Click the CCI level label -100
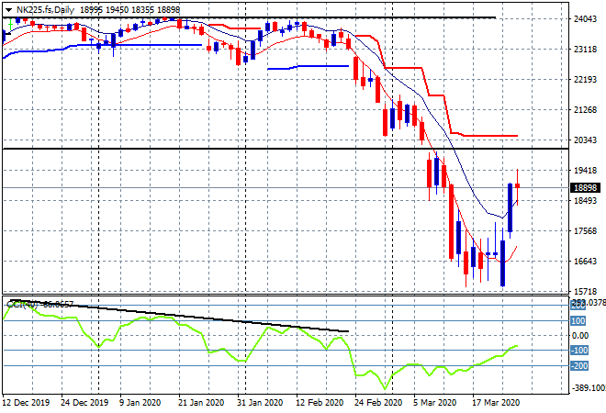 (579, 351)
